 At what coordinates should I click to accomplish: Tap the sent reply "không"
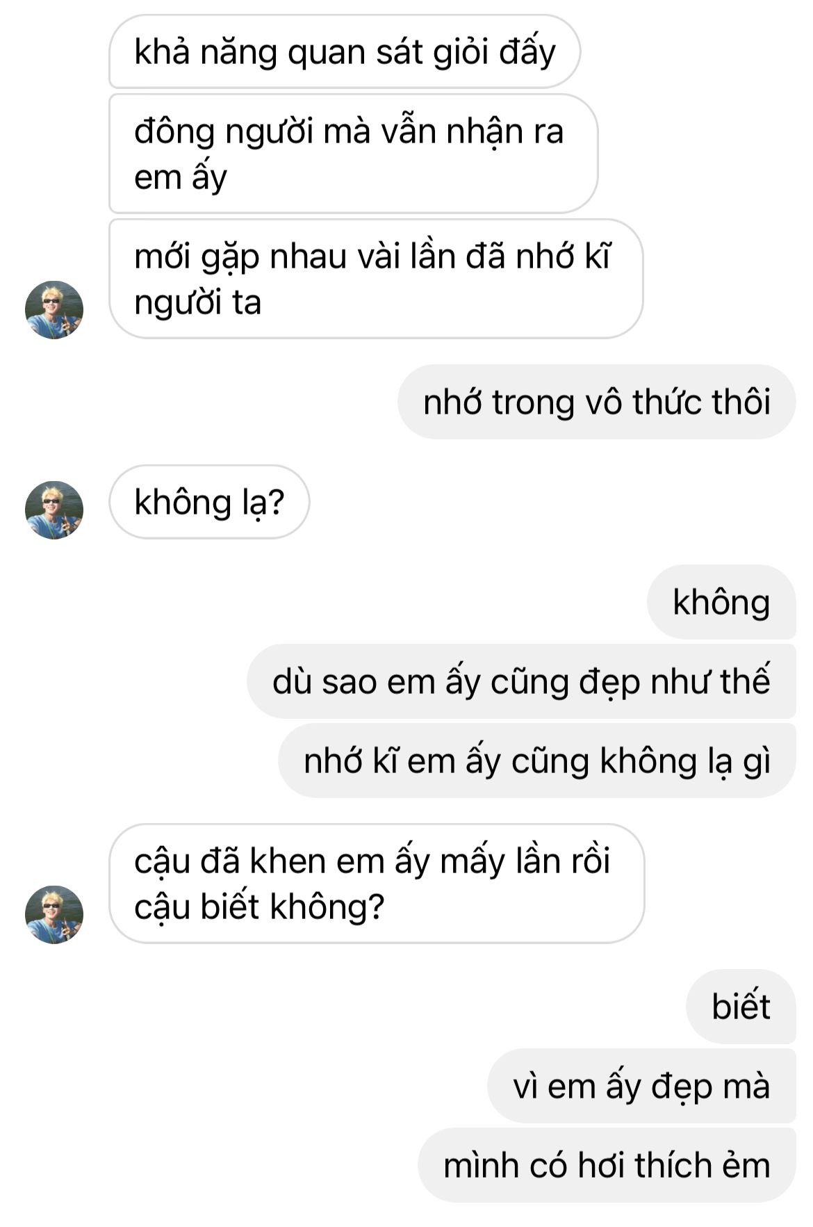tap(721, 602)
